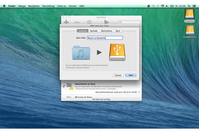The height and width of the screenshot is (133, 199).
Task: Switch to the Exclude tab
Action: point(94,31)
